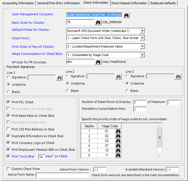This screenshot has height=181, width=188.
Task: Switch to Accounting Information tab
Action: pos(18,3)
